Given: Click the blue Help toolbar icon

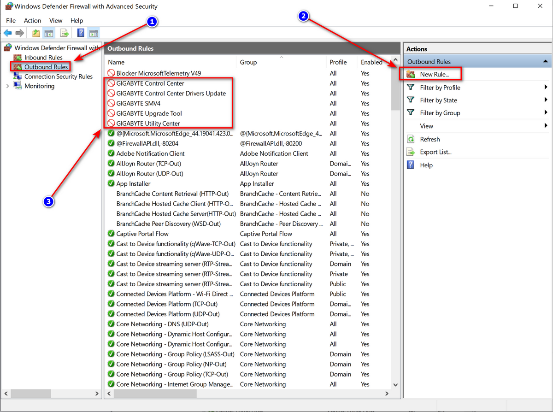Looking at the screenshot, I should (81, 33).
